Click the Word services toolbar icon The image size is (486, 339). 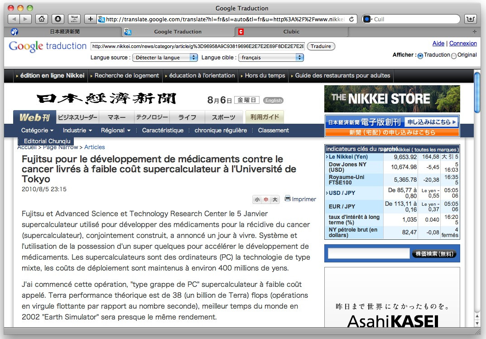click(x=74, y=19)
